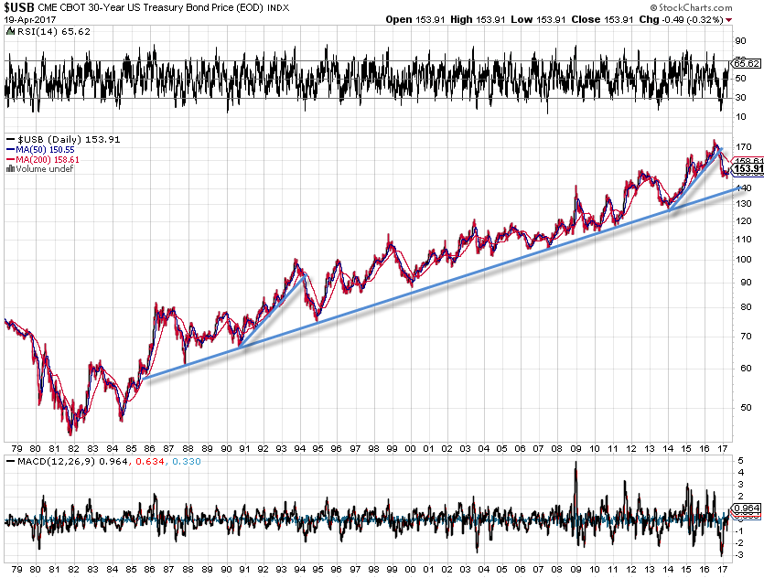Viewport: 764px width, 578px height.
Task: Click the MA(200) 158.61 legend entry
Action: 43,159
